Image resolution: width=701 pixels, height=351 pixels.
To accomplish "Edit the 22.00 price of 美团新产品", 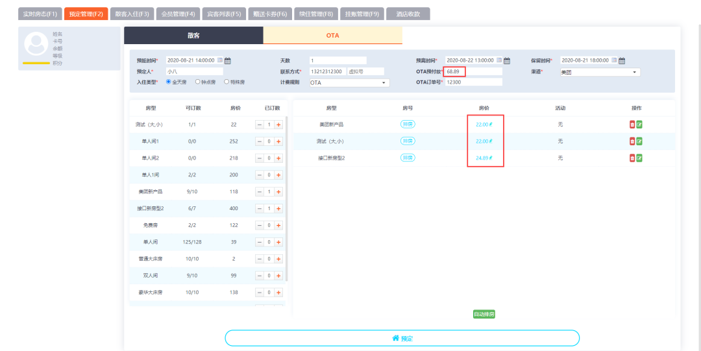I will [484, 125].
